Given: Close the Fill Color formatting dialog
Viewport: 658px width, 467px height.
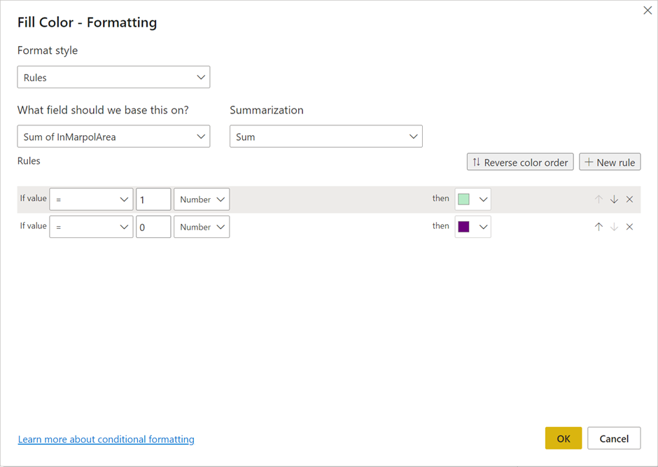Looking at the screenshot, I should 647,11.
